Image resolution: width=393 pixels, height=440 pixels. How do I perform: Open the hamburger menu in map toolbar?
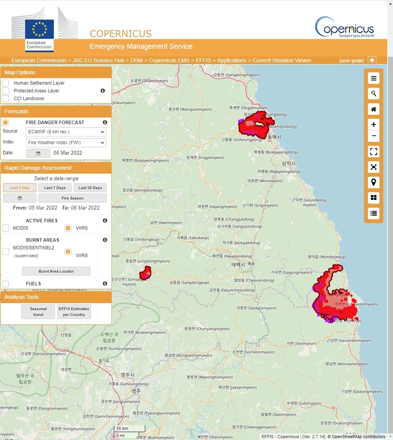click(x=373, y=78)
